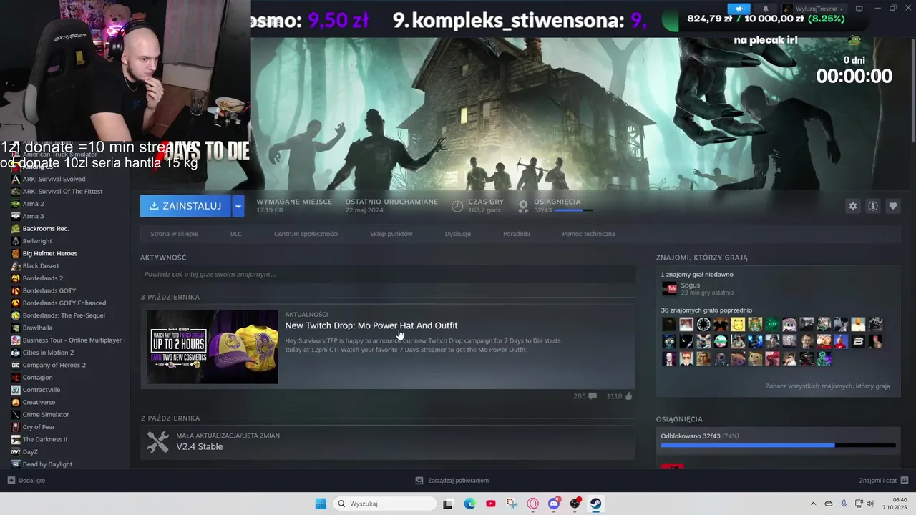
Task: Open Steam icon on taskbar
Action: point(595,504)
